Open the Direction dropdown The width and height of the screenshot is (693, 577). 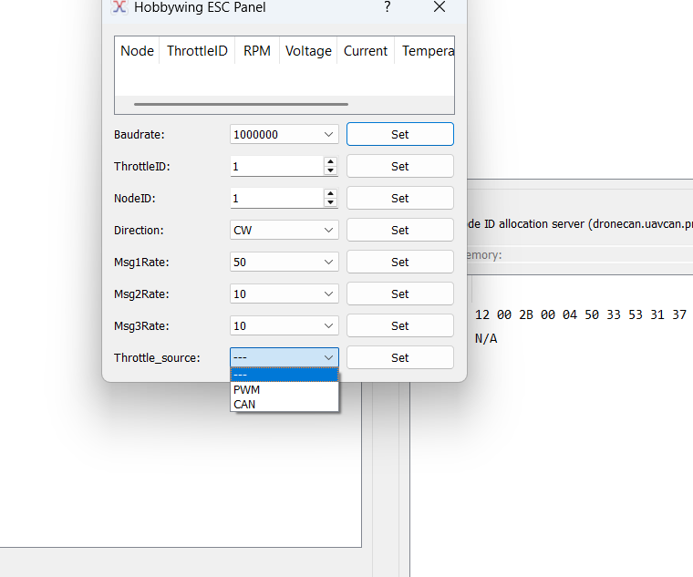tap(284, 231)
